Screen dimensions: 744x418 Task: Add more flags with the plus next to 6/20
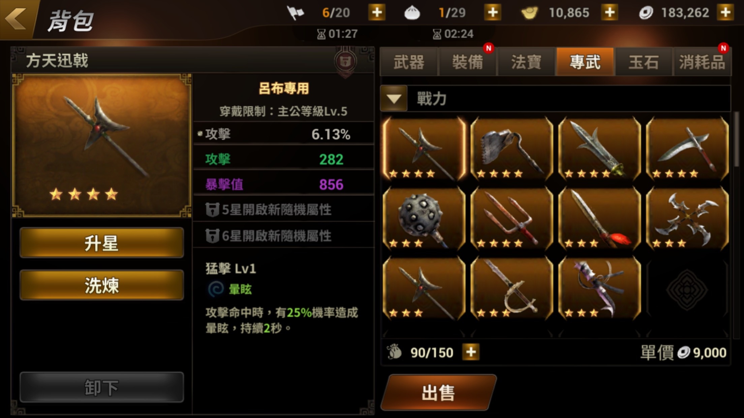point(377,13)
